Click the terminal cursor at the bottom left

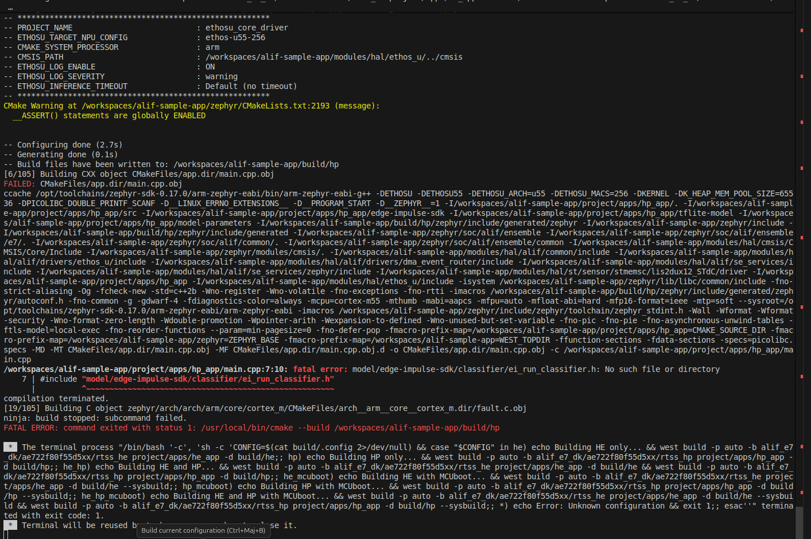click(6, 534)
